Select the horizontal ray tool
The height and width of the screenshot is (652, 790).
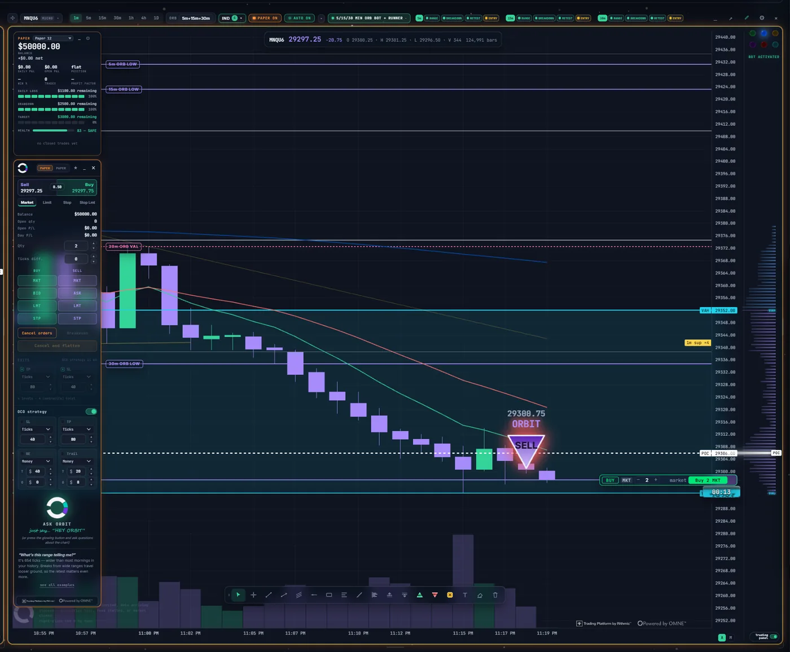click(x=314, y=595)
